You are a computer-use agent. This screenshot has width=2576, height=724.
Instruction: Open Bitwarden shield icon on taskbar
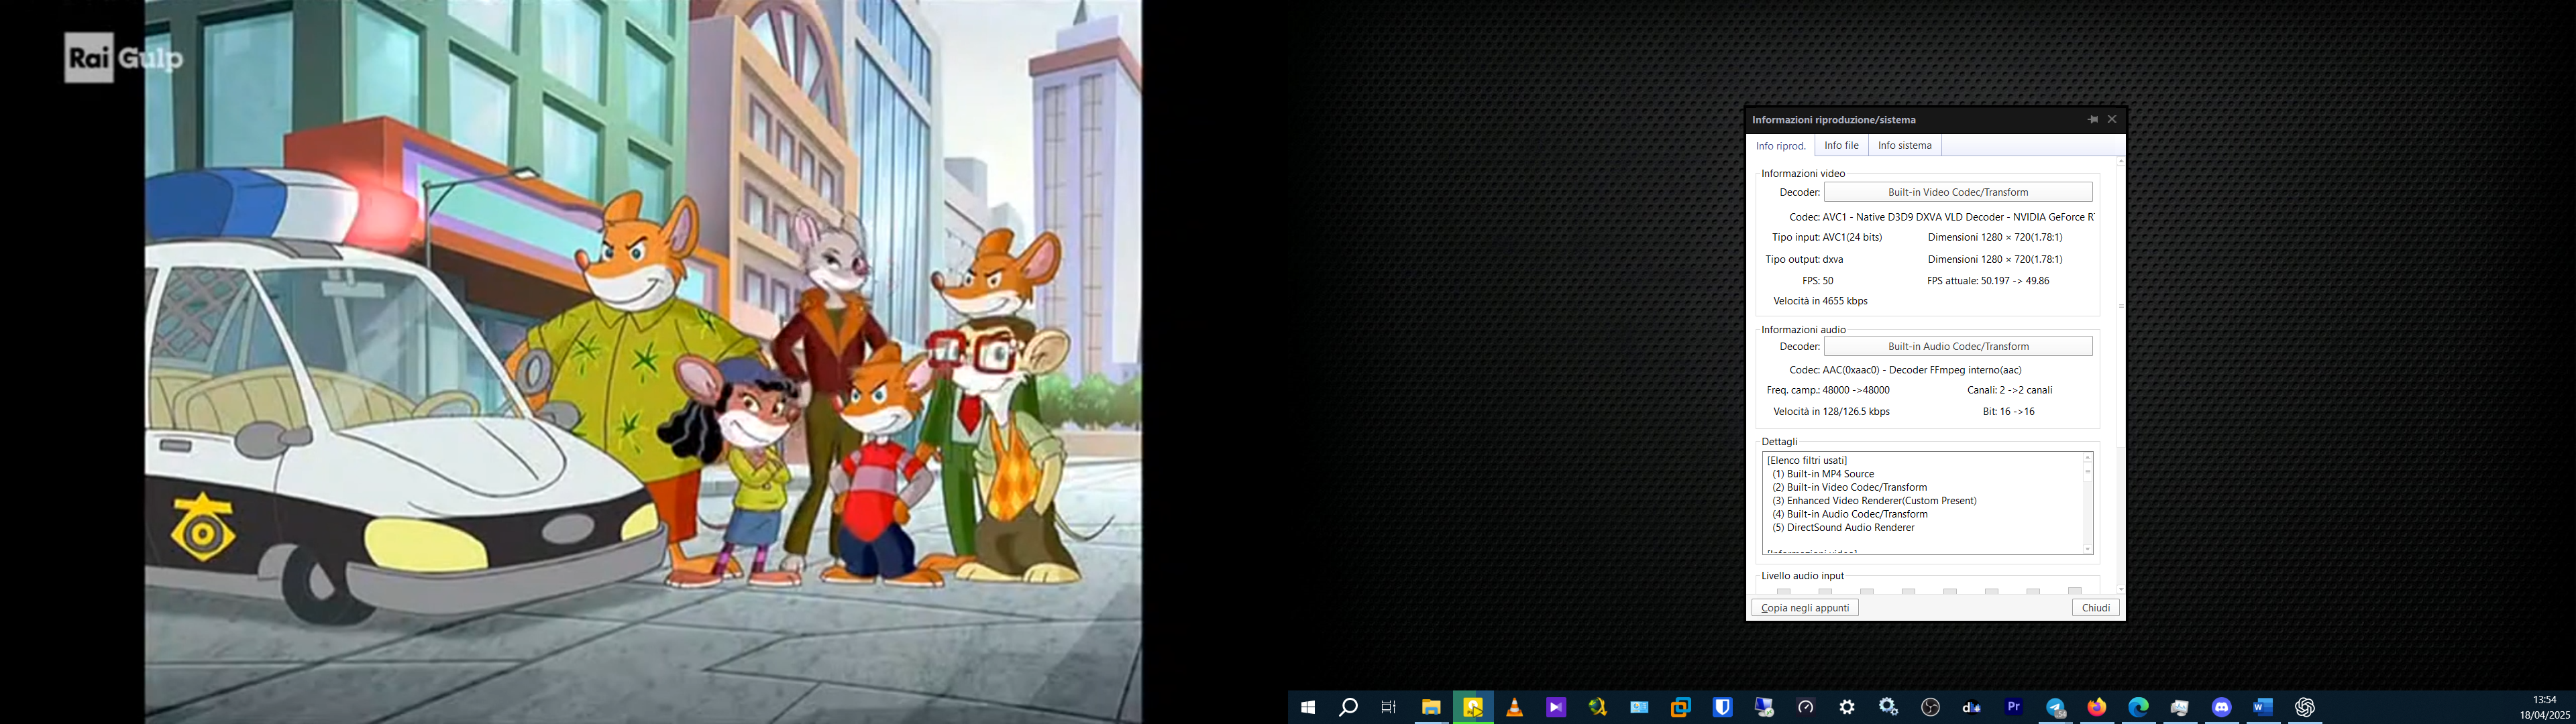[x=1722, y=707]
